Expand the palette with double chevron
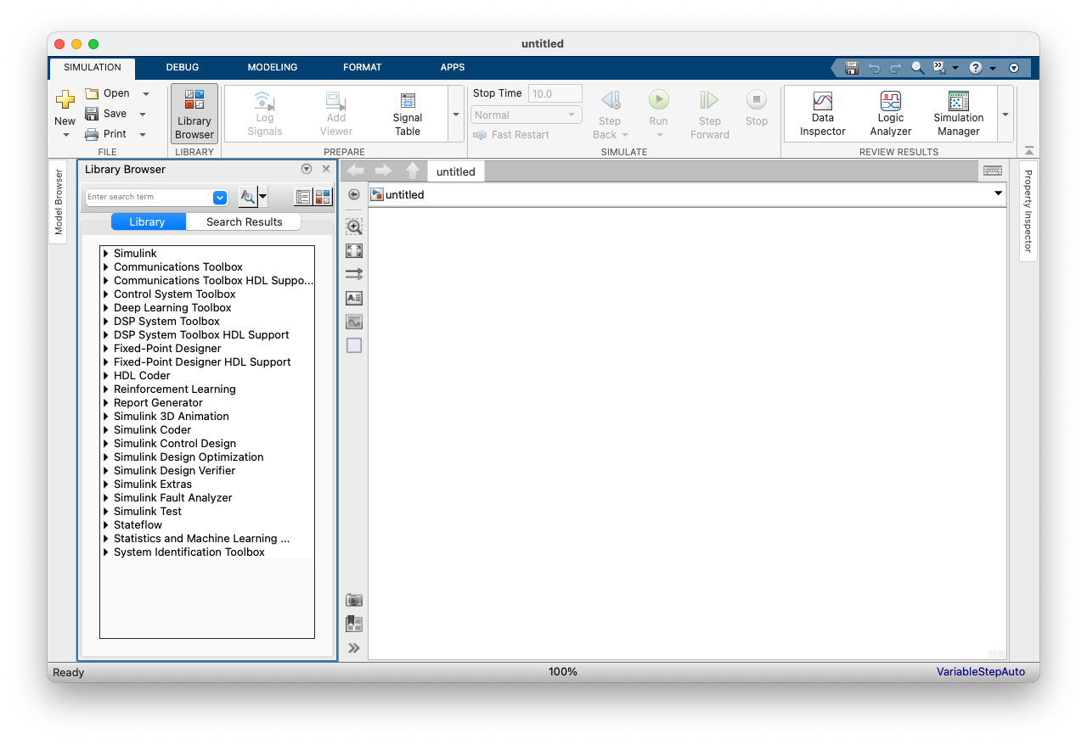This screenshot has width=1087, height=745. (354, 647)
